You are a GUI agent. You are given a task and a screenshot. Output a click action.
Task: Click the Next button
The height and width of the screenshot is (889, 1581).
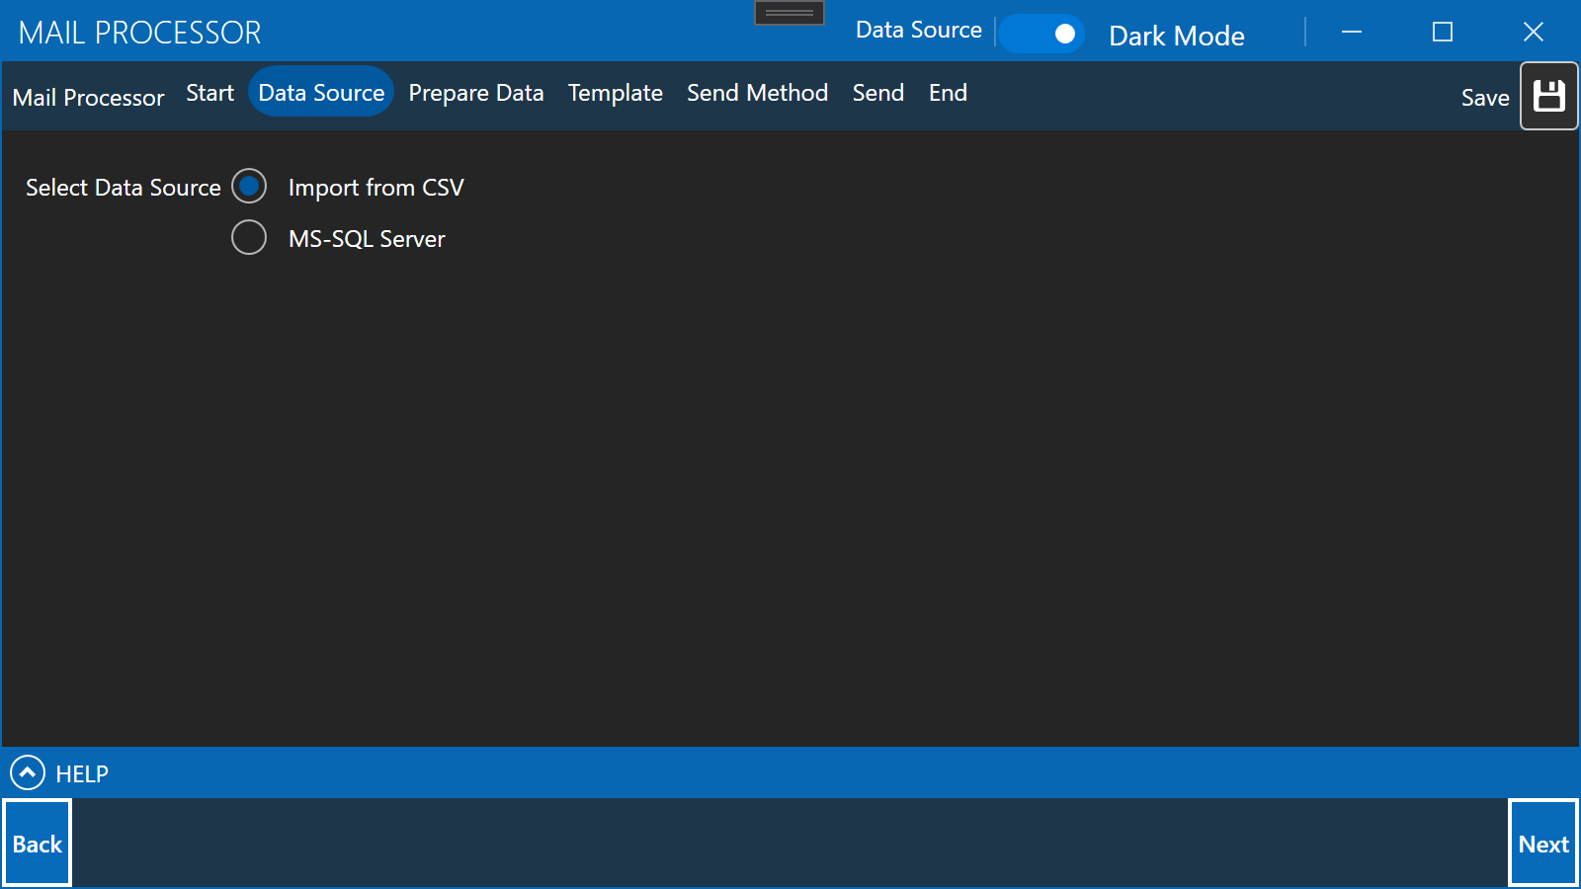click(x=1543, y=844)
